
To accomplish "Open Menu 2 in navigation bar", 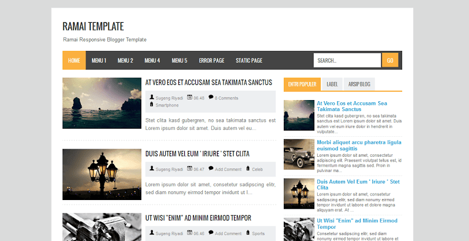I will (125, 60).
